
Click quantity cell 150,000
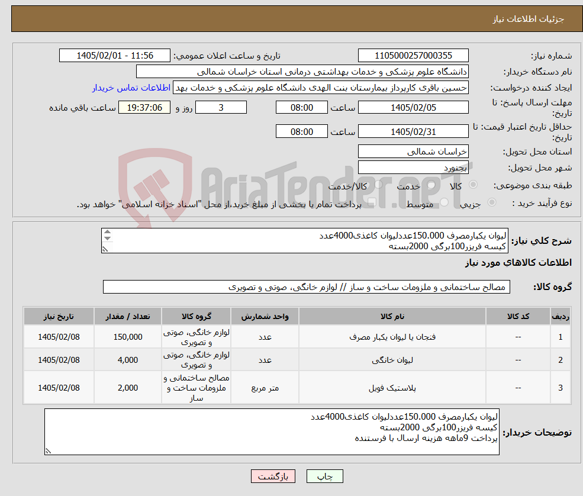click(127, 337)
